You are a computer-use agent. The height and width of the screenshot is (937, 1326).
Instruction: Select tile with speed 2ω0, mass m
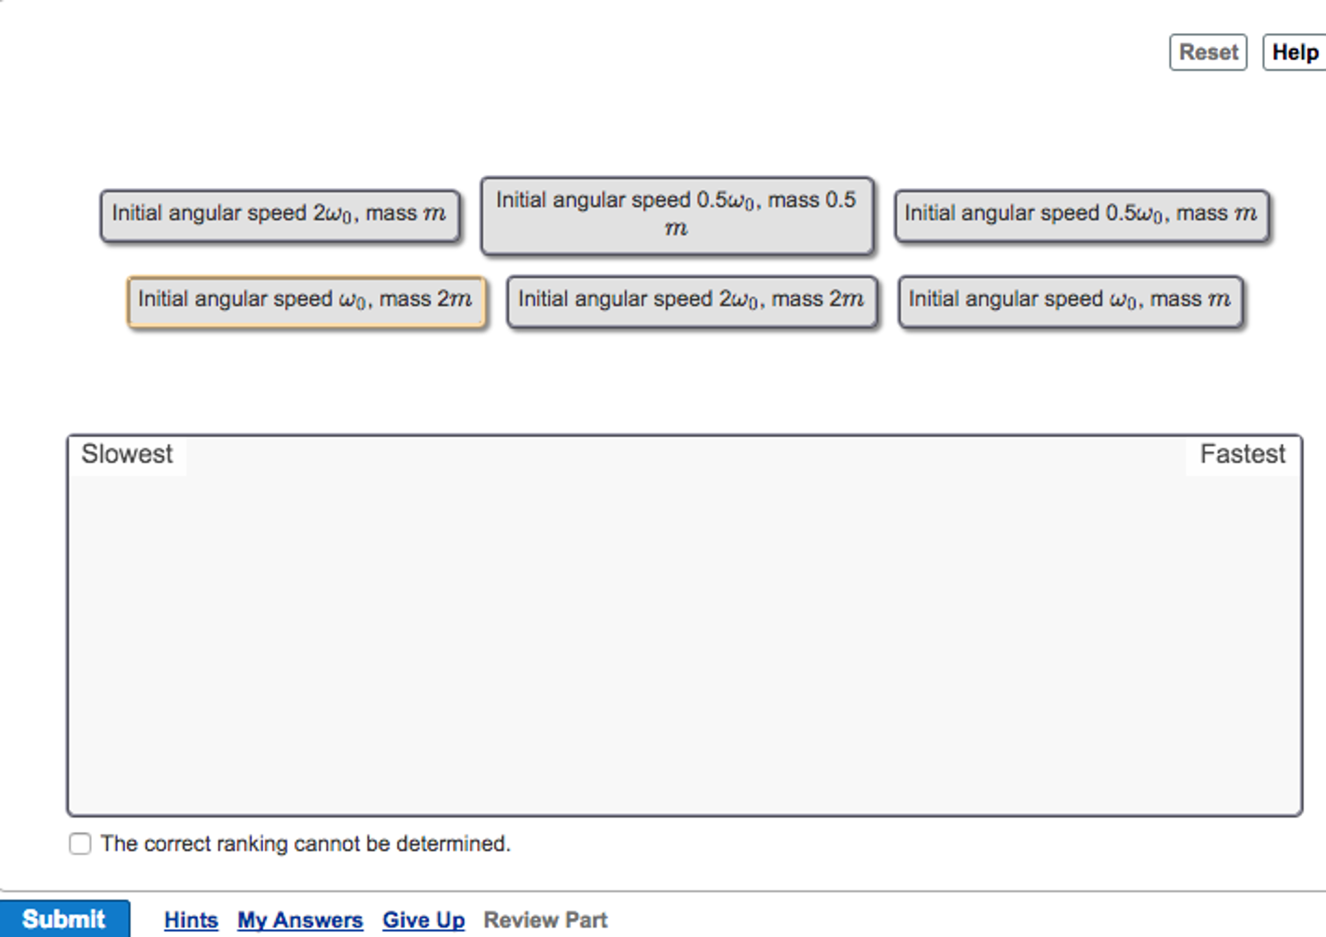[280, 216]
